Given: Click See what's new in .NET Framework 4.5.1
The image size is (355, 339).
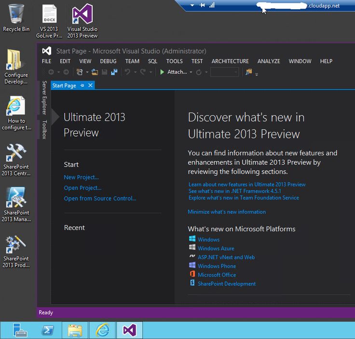Looking at the screenshot, I should 235,191.
